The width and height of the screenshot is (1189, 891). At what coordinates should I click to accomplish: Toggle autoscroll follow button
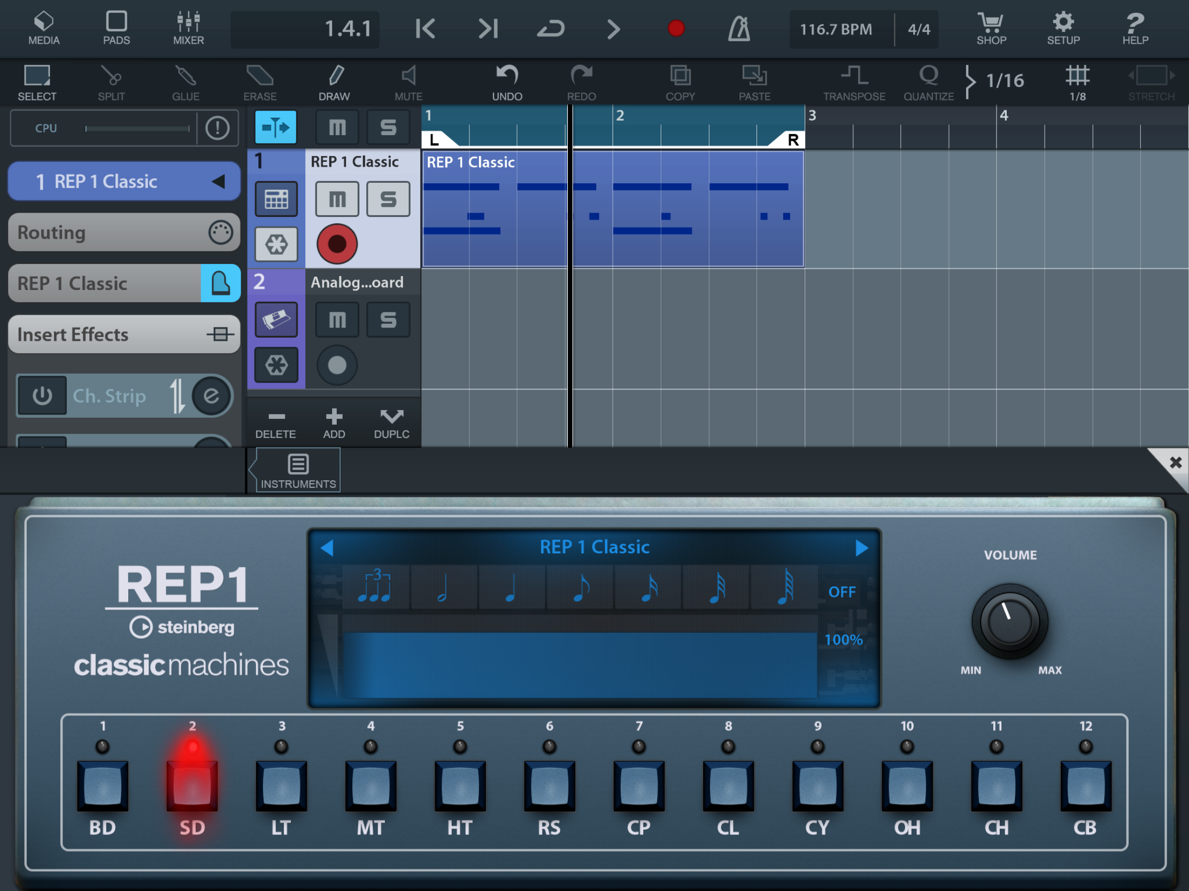point(275,127)
